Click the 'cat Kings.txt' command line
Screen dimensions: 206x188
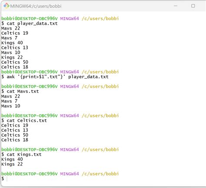pos(21,155)
